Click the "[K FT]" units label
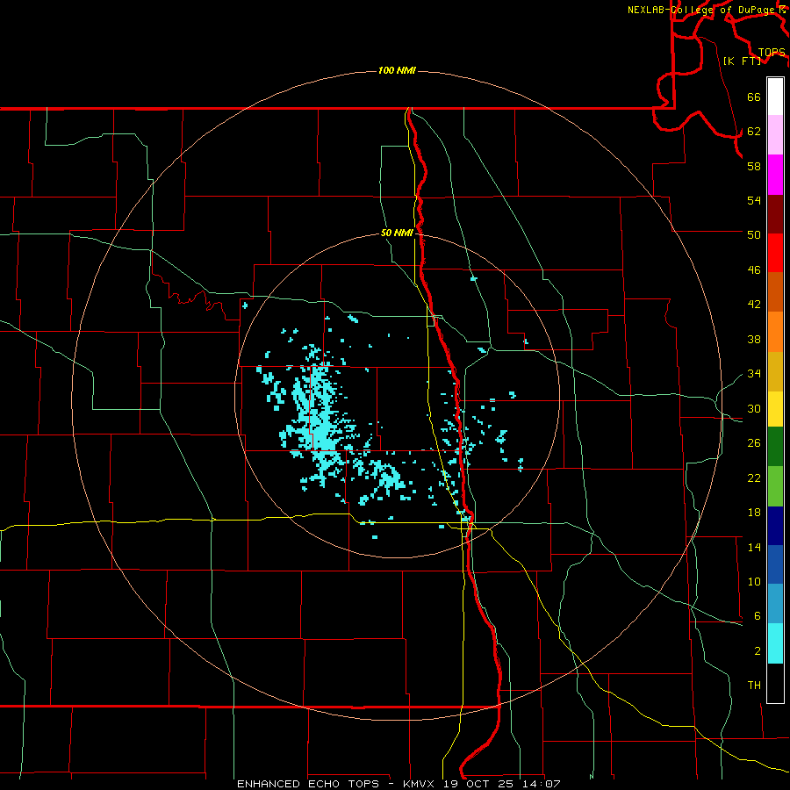This screenshot has width=790, height=790. click(742, 61)
